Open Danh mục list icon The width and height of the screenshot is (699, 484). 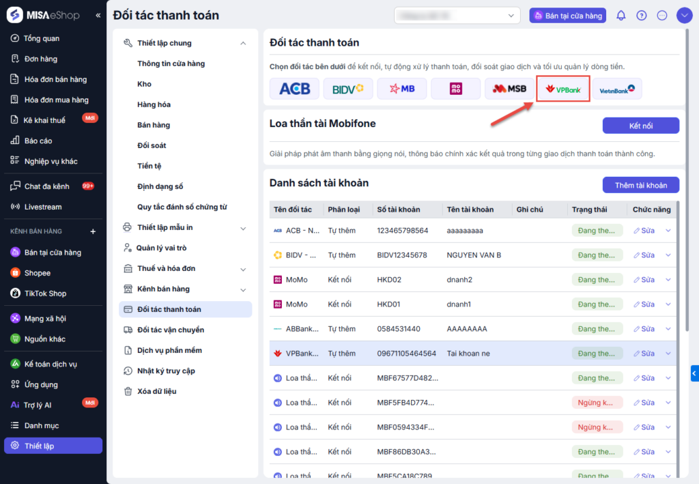pyautogui.click(x=15, y=425)
